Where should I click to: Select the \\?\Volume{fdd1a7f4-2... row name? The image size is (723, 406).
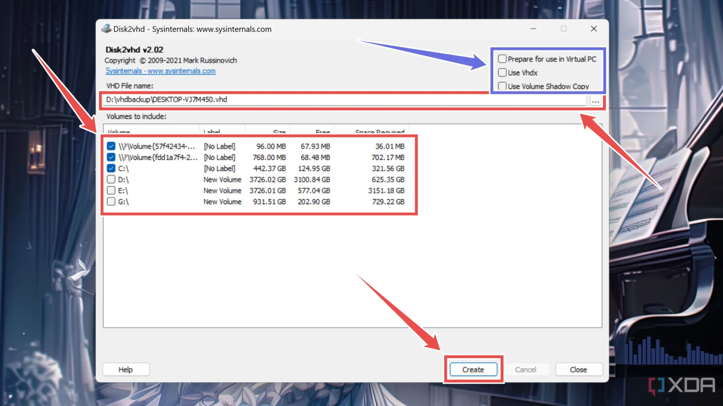pyautogui.click(x=158, y=157)
